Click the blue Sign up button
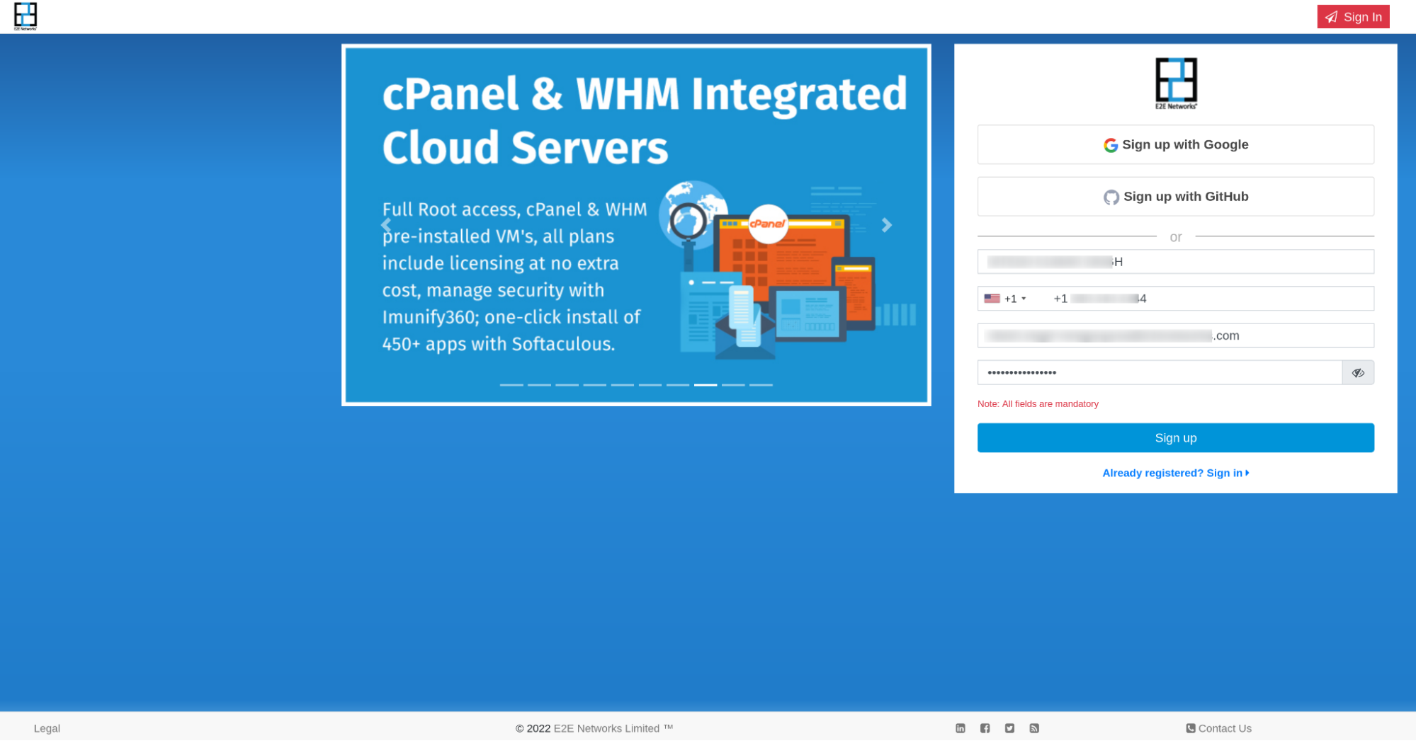Viewport: 1416px width, 741px height. pyautogui.click(x=1175, y=438)
